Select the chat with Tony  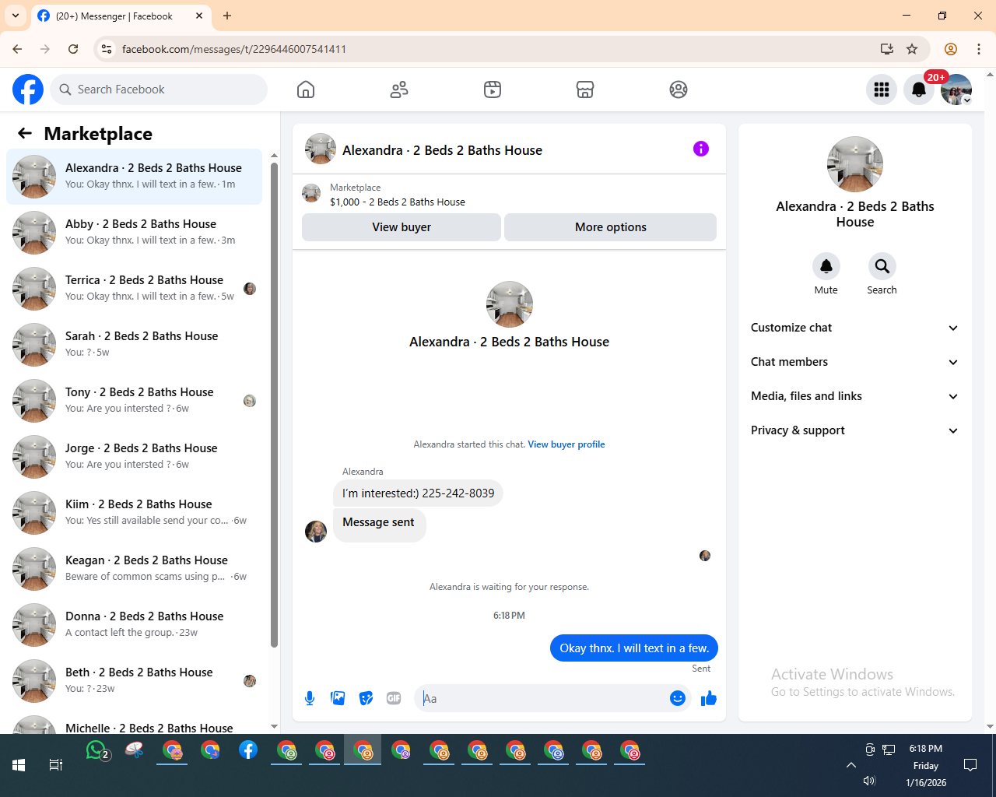click(x=135, y=401)
